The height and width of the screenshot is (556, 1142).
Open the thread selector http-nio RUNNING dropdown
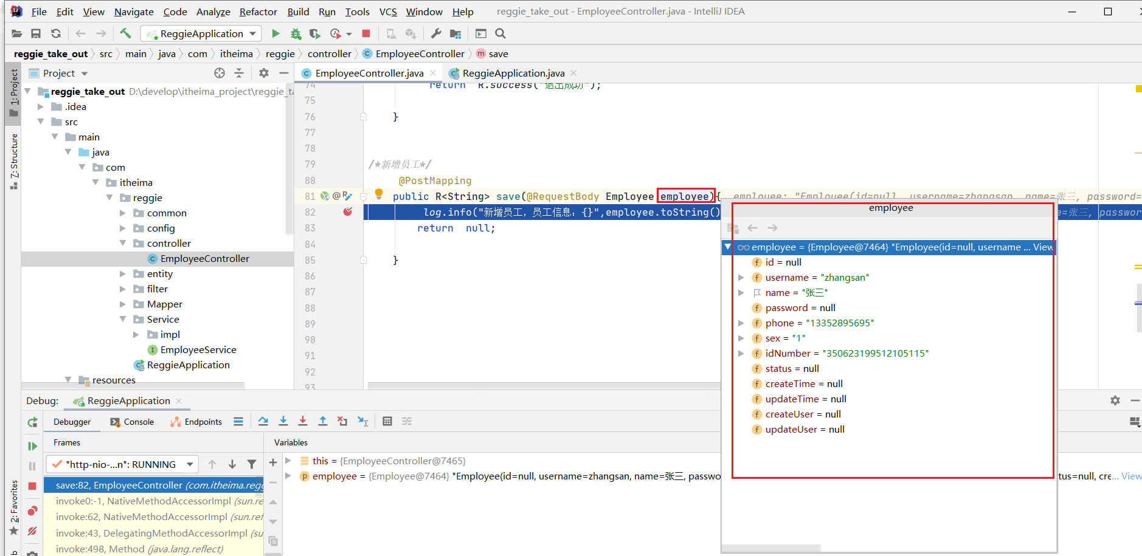(122, 464)
